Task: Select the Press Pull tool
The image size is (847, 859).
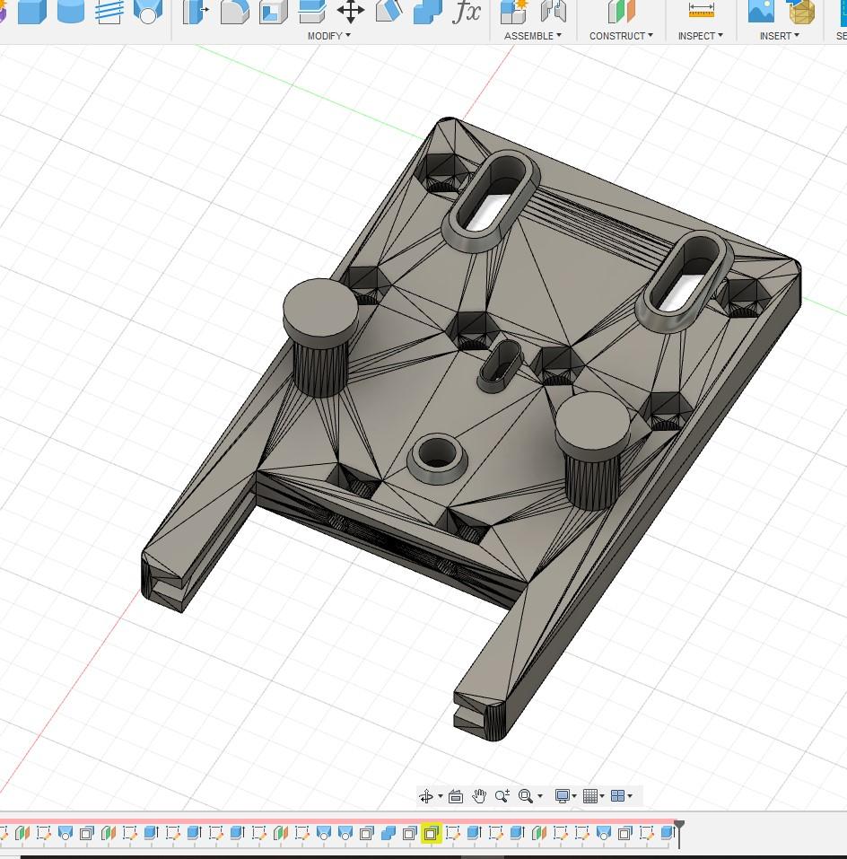Action: click(x=196, y=11)
